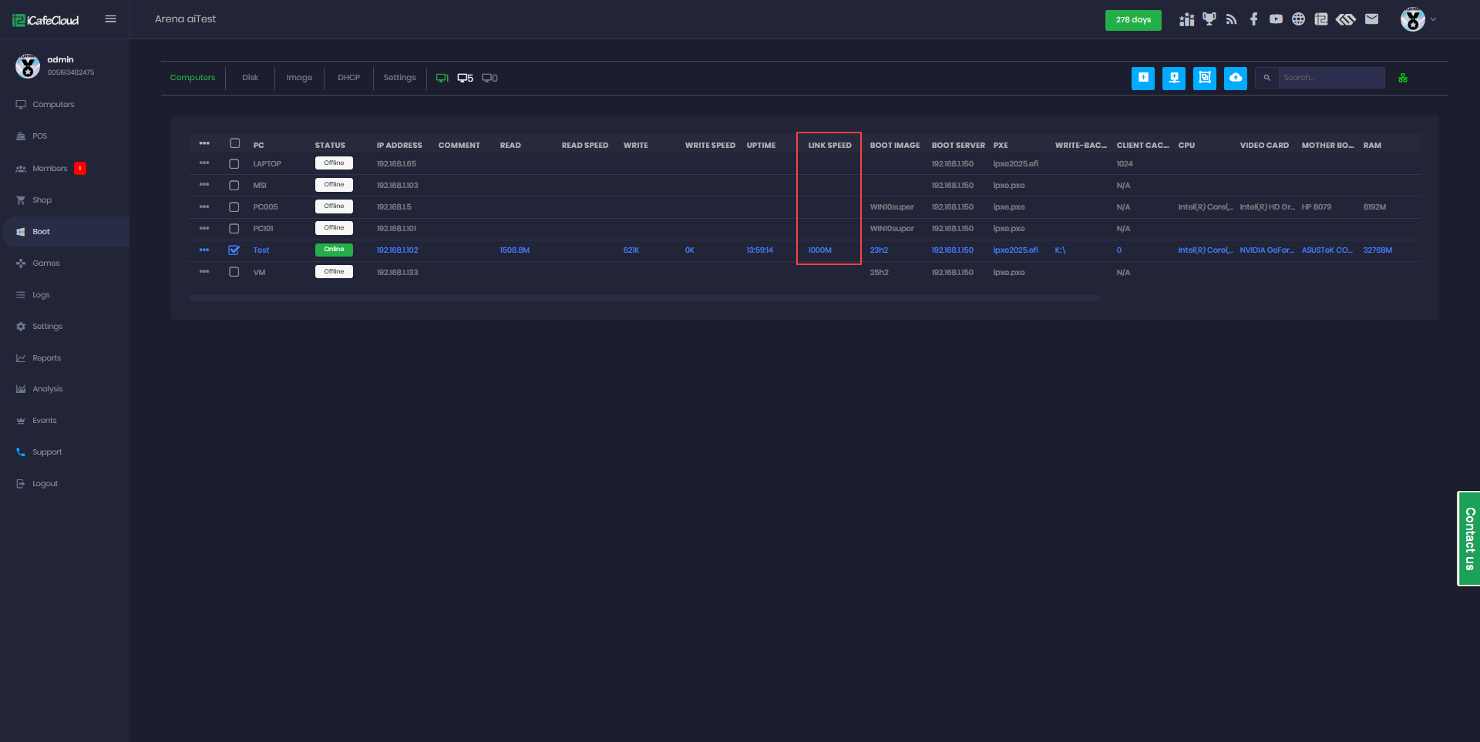Open the YouTube link icon

click(x=1276, y=19)
